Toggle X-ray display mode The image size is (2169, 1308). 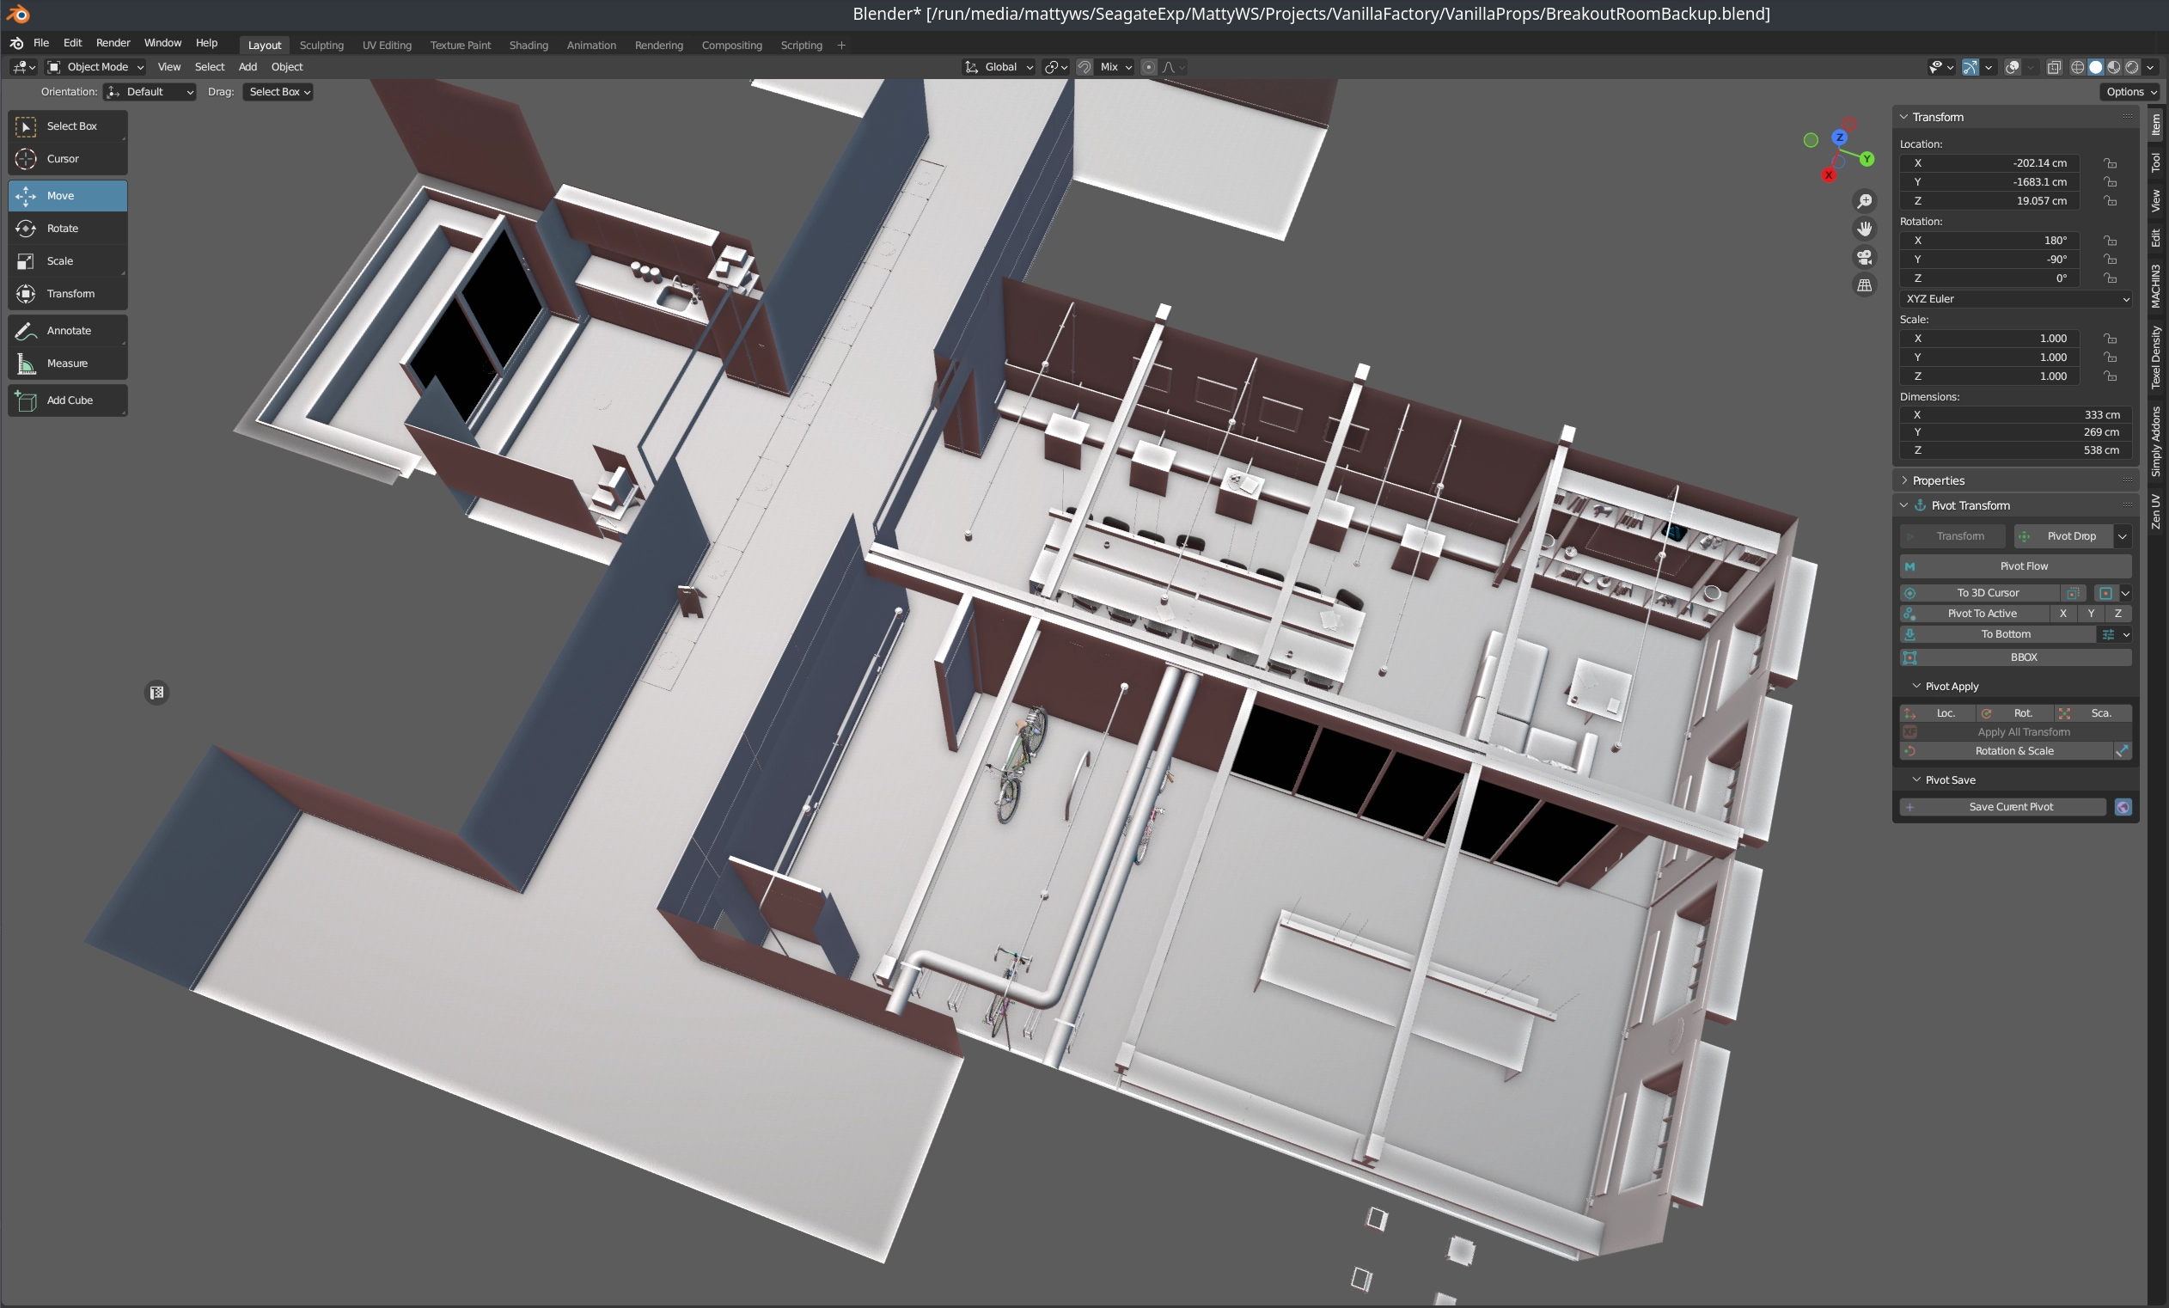click(x=2054, y=67)
